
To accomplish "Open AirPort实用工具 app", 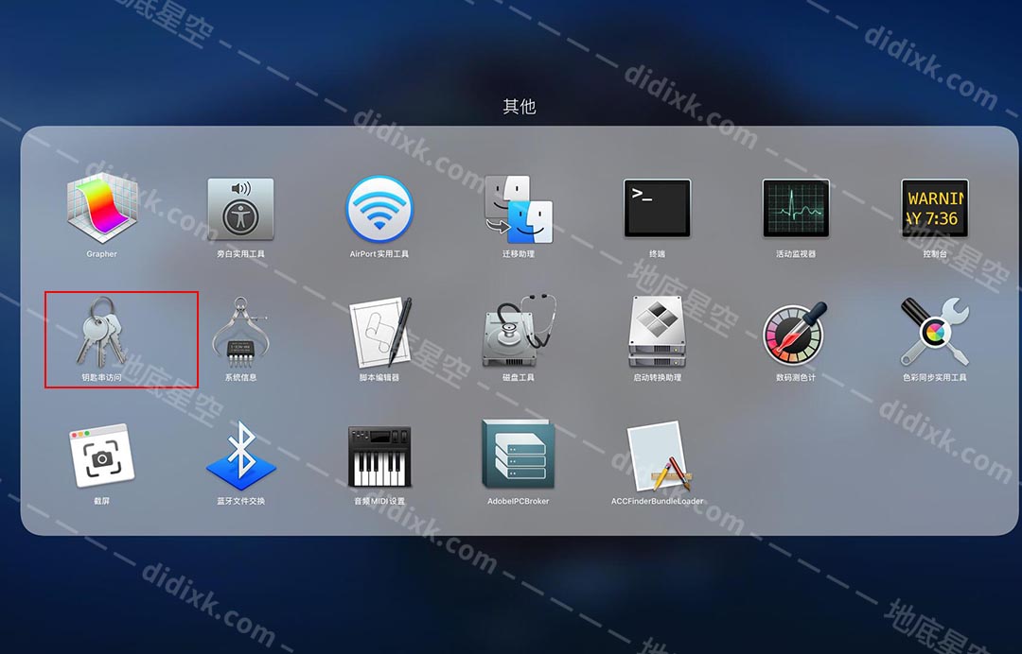I will (379, 210).
